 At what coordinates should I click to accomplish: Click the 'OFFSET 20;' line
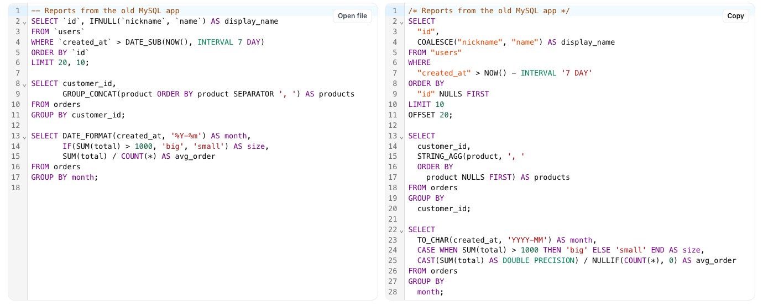click(x=431, y=115)
